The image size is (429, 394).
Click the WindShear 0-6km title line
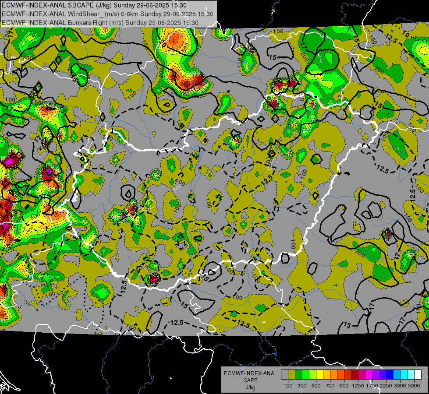[107, 14]
